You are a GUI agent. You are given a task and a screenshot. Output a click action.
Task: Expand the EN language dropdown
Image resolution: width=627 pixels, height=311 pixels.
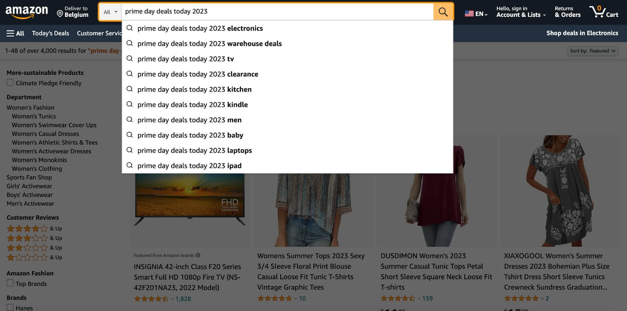[481, 14]
